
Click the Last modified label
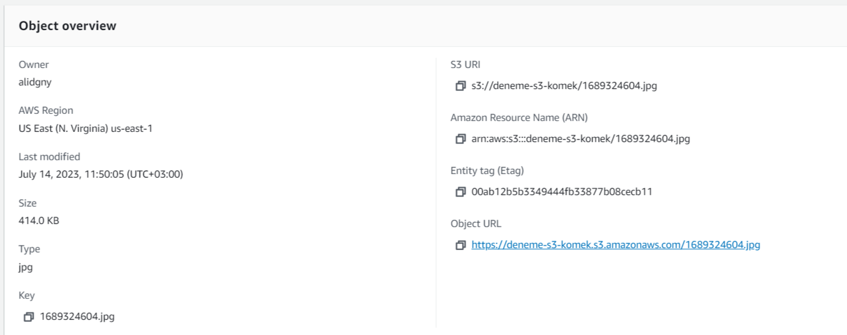(x=49, y=157)
